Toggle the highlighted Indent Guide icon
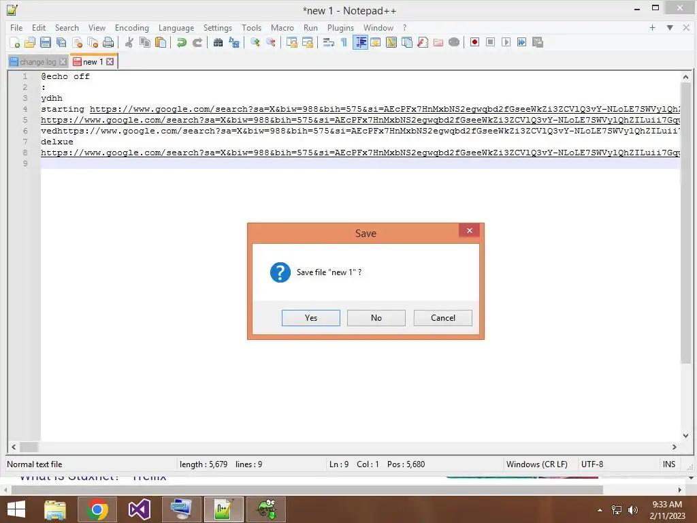 (x=361, y=42)
